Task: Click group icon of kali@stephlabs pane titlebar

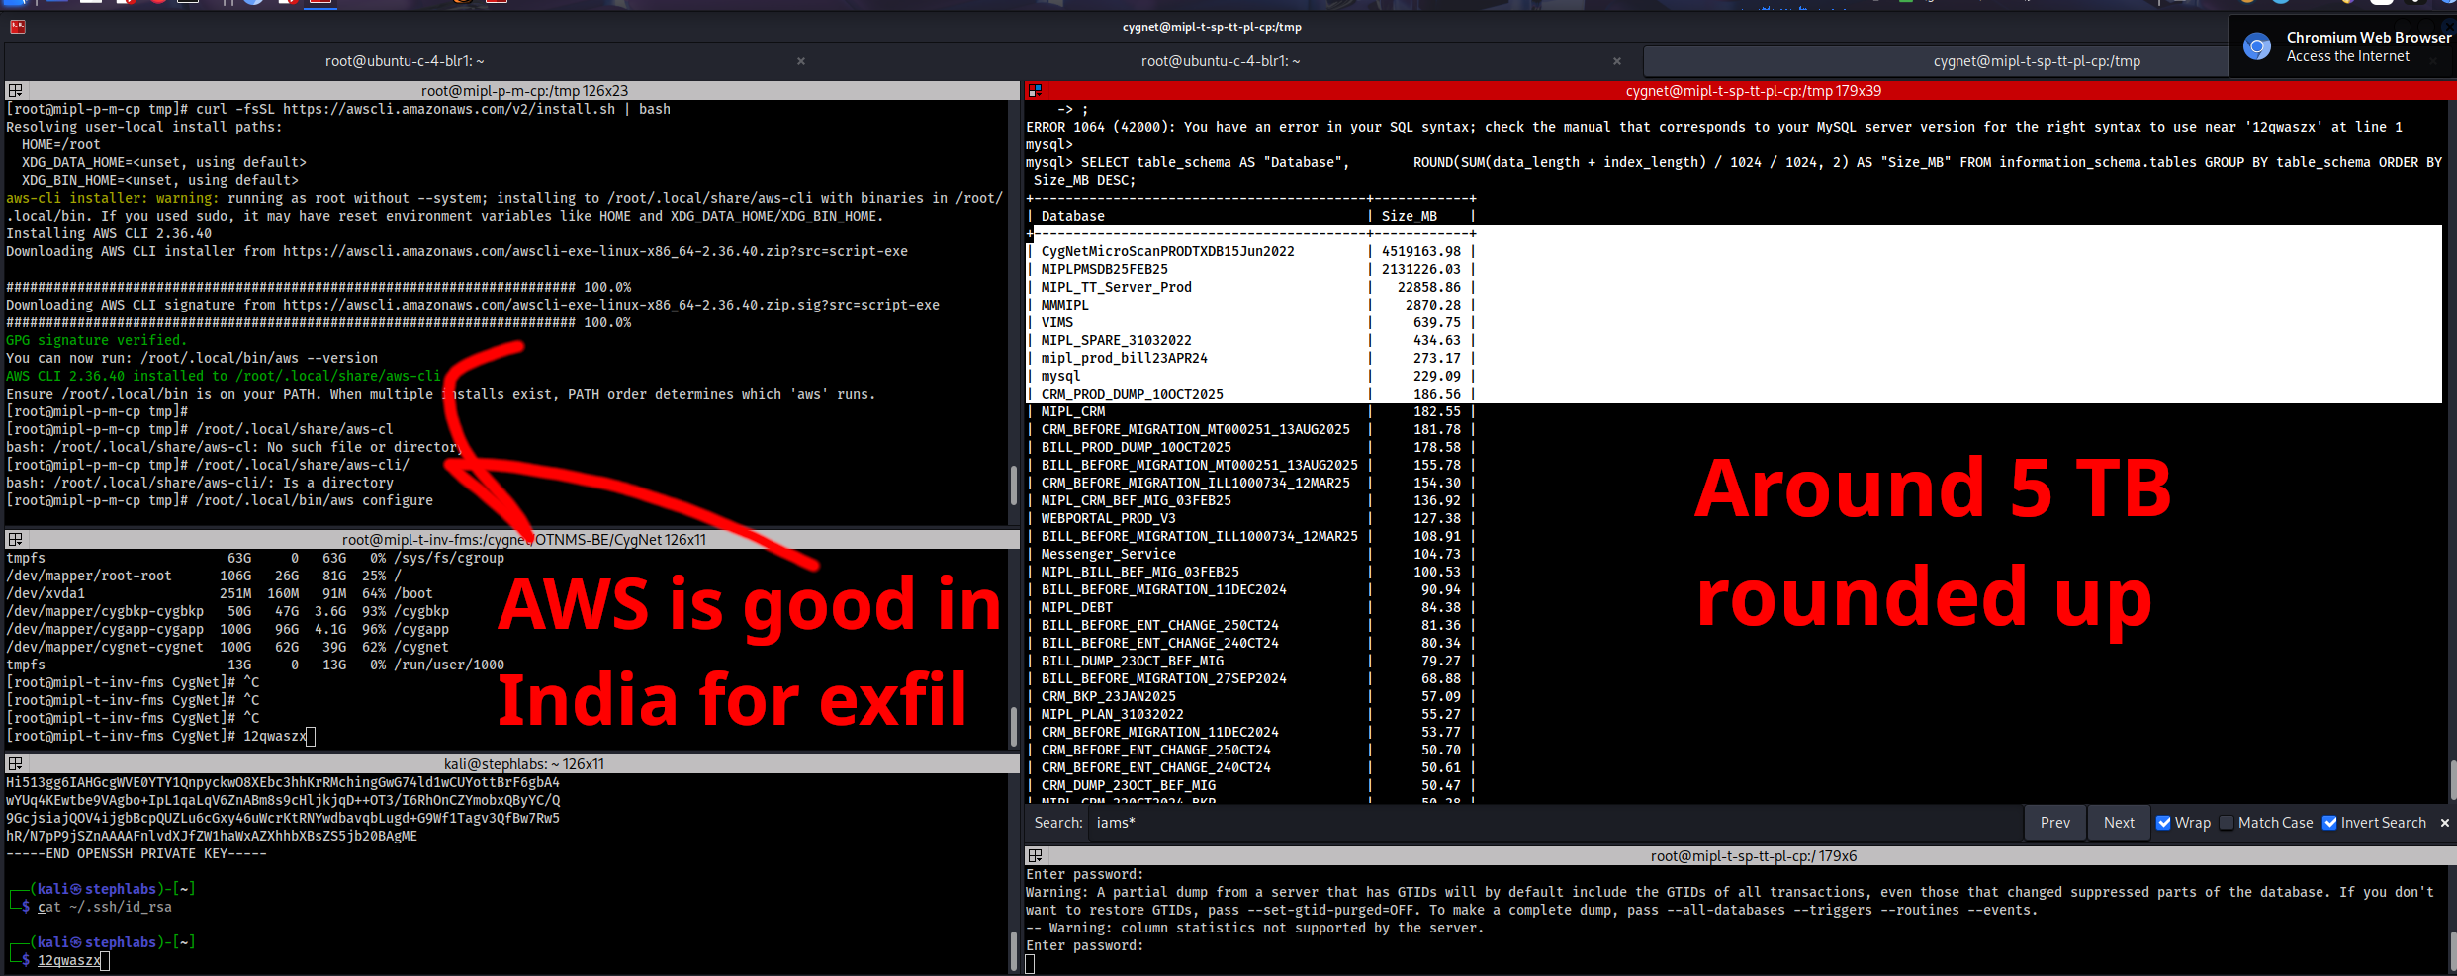Action: [15, 764]
